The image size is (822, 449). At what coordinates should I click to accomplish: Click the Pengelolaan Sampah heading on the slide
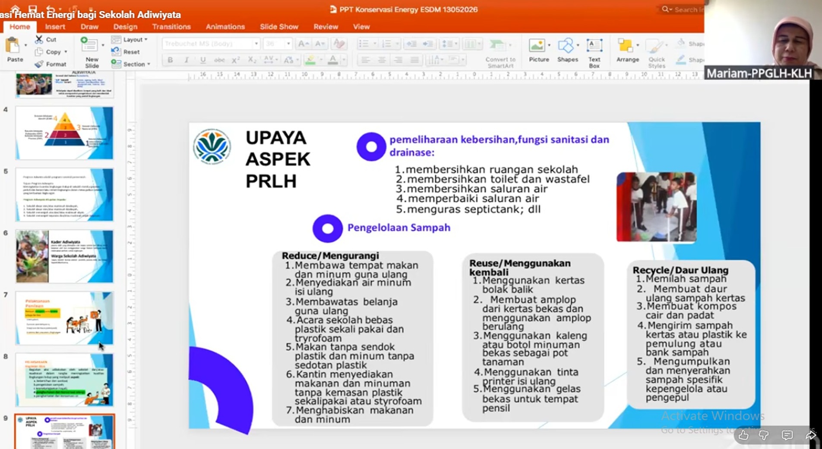coord(399,228)
